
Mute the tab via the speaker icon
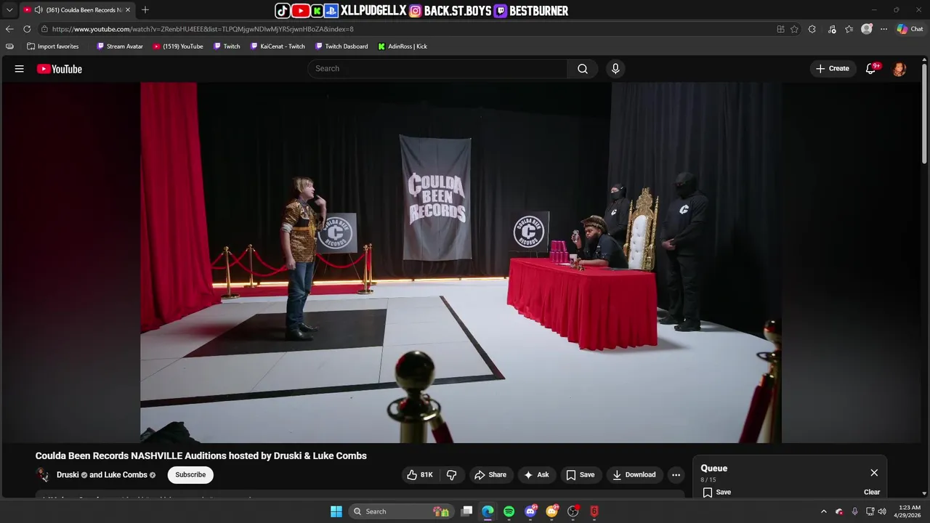(x=38, y=10)
